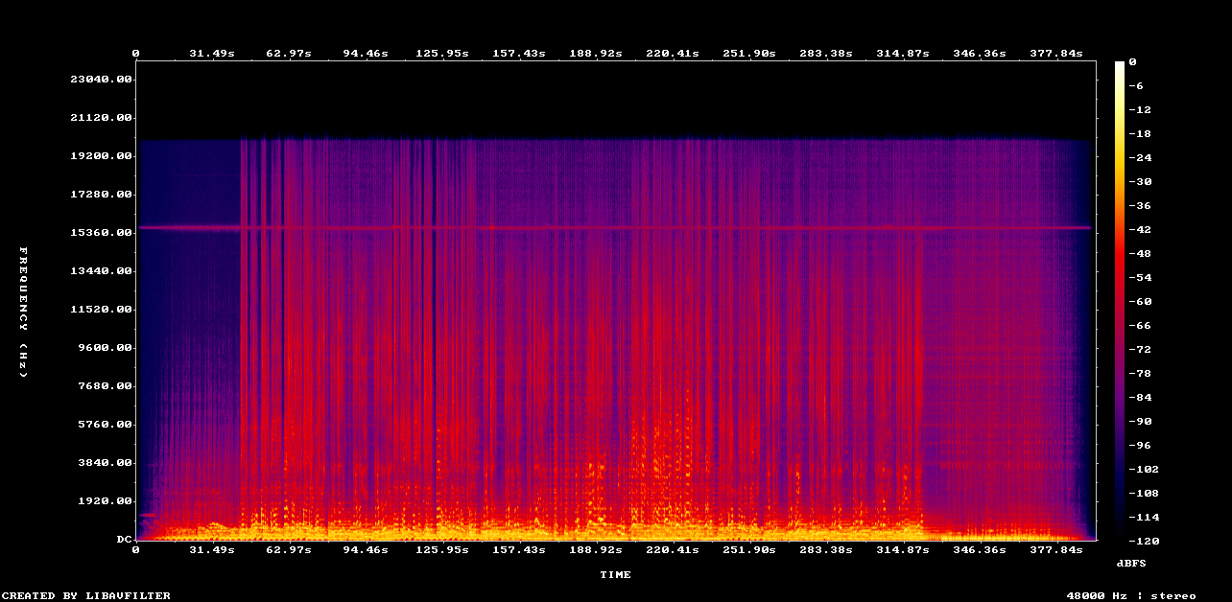The height and width of the screenshot is (602, 1232).
Task: Select the DC label on frequency axis
Action: pyautogui.click(x=124, y=540)
